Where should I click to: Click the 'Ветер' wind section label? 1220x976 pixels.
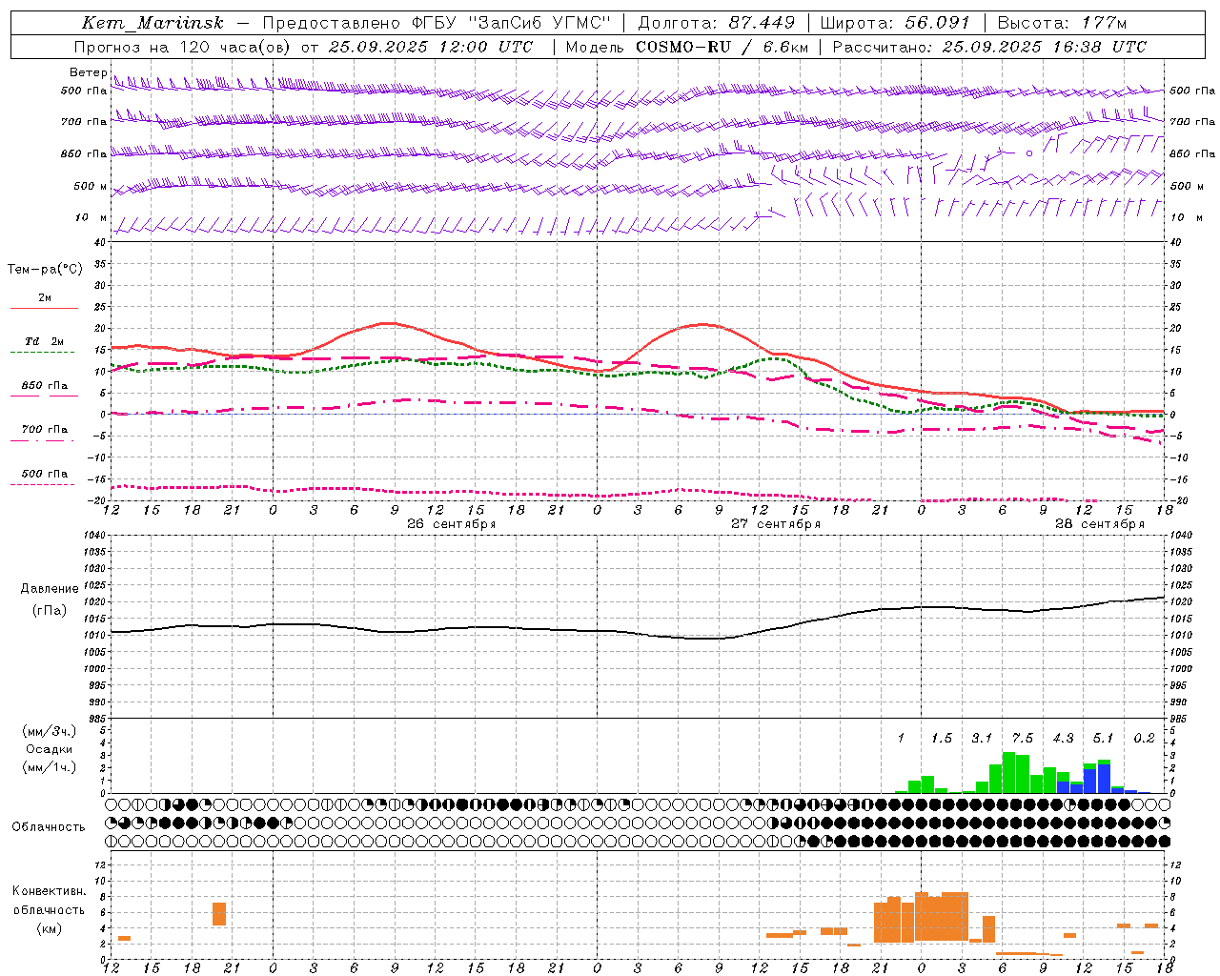pyautogui.click(x=88, y=72)
